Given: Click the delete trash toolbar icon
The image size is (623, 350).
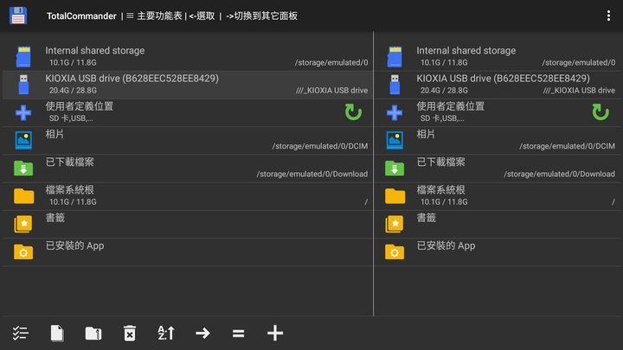Looking at the screenshot, I should click(130, 333).
